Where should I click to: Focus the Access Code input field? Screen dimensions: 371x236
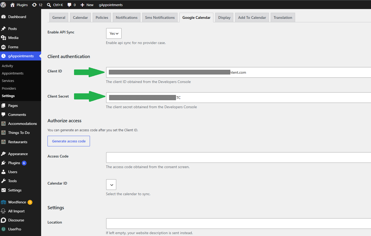click(239, 158)
